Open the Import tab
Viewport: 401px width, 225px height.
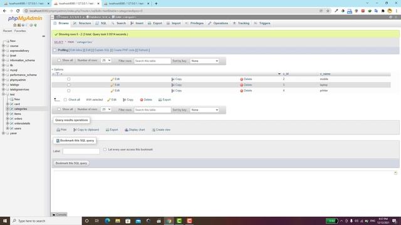click(174, 23)
